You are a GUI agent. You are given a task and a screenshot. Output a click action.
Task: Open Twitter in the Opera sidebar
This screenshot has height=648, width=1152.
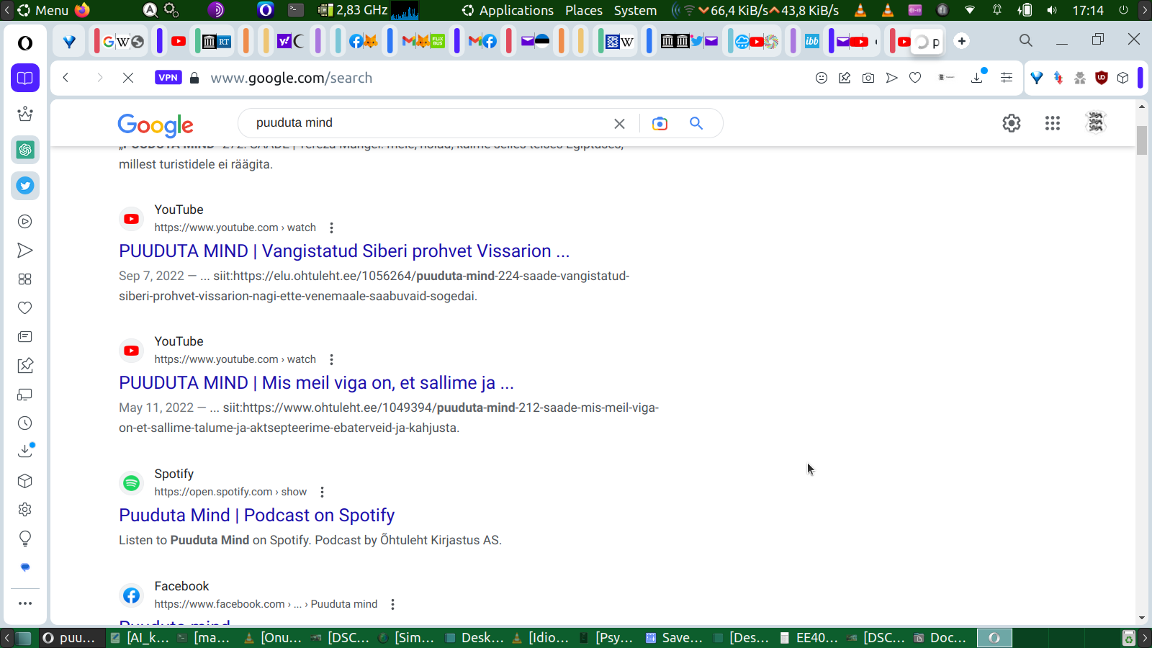click(25, 186)
